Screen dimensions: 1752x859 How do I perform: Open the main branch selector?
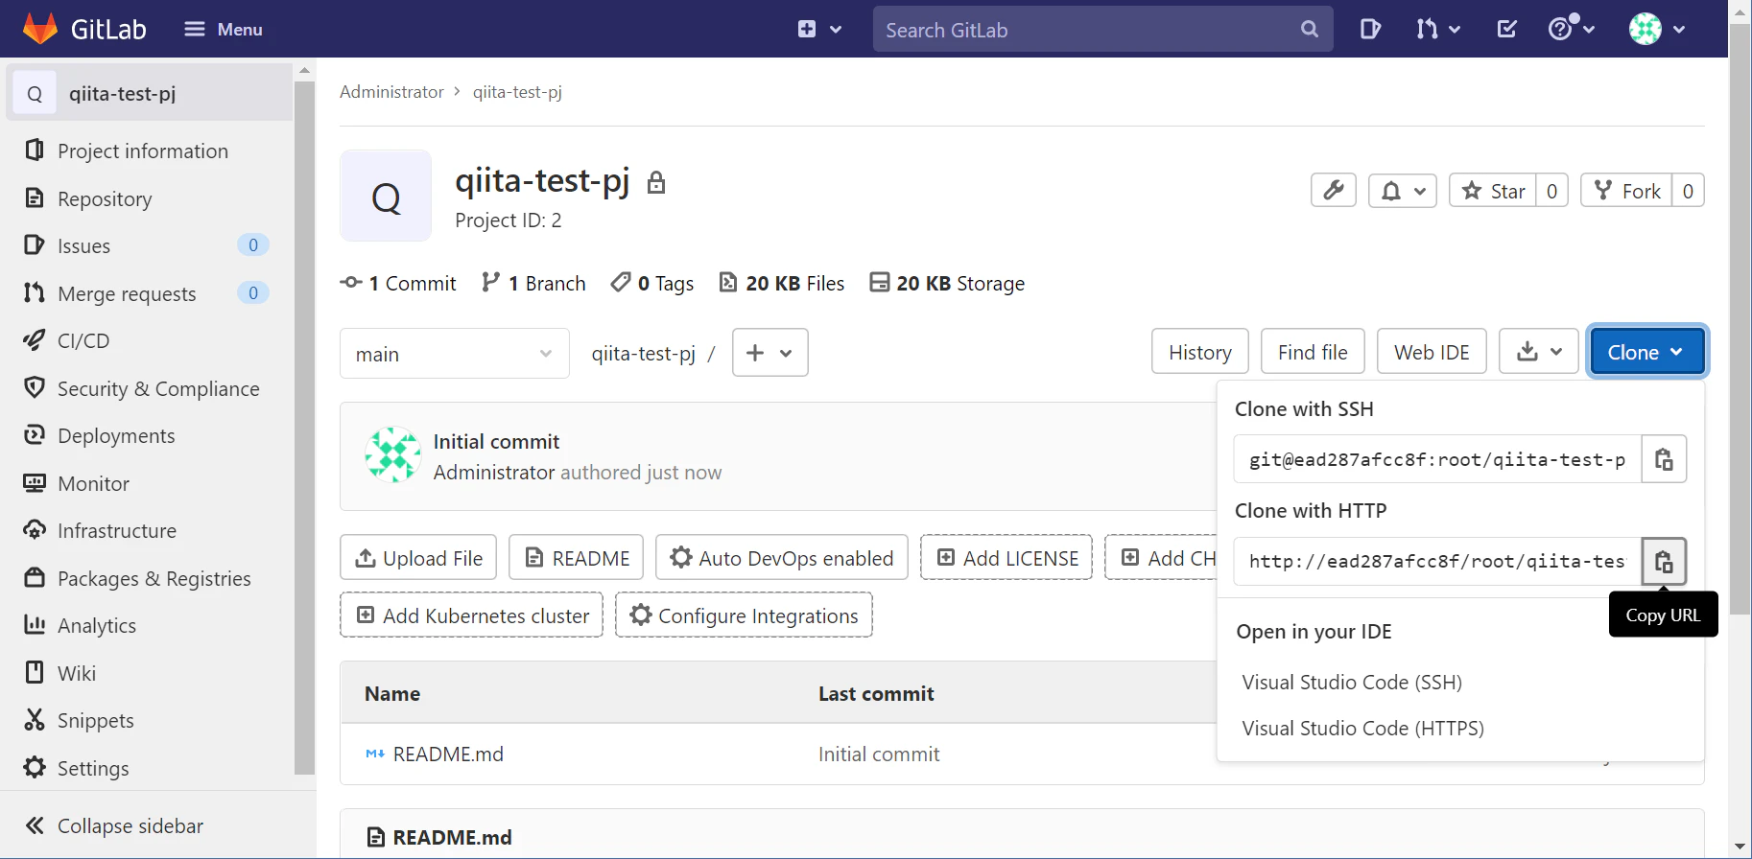tap(455, 354)
